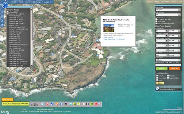Select the Aerial map style
The width and height of the screenshot is (184, 114).
pos(28,2)
